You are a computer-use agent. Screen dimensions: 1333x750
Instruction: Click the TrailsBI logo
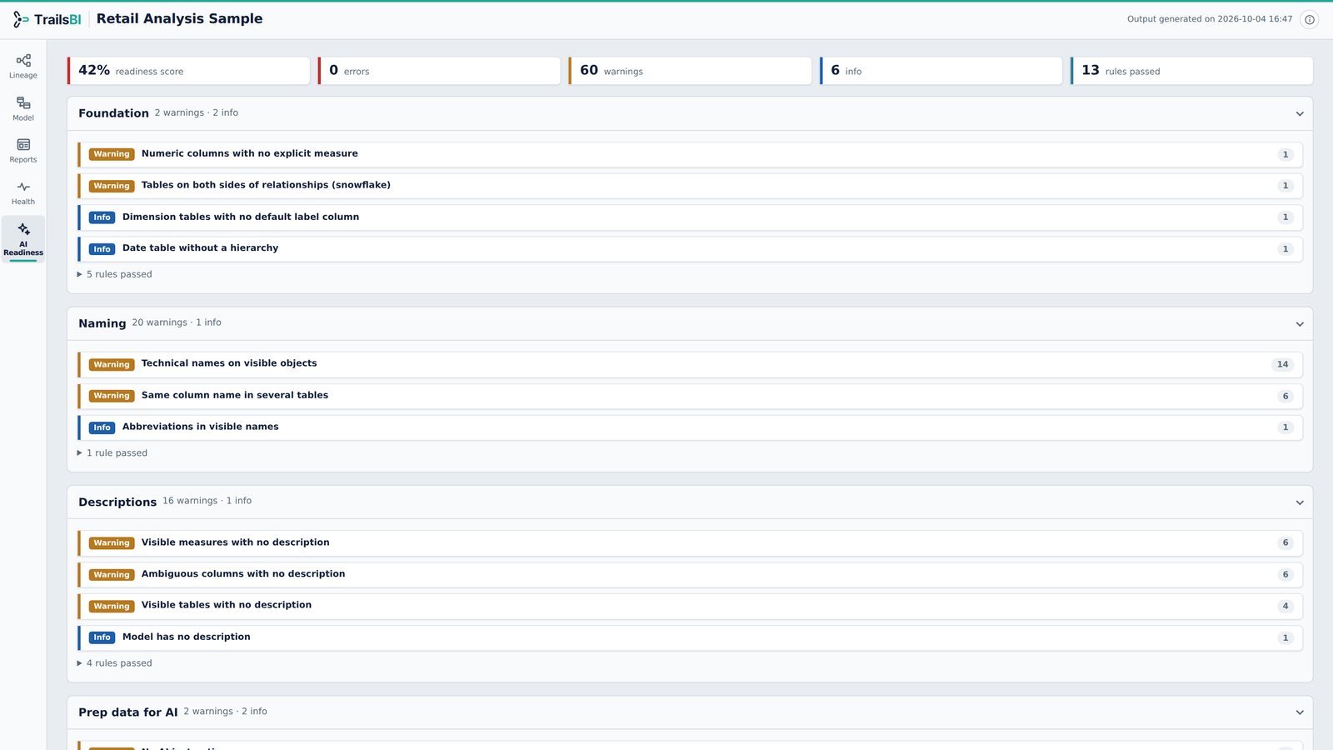(47, 19)
